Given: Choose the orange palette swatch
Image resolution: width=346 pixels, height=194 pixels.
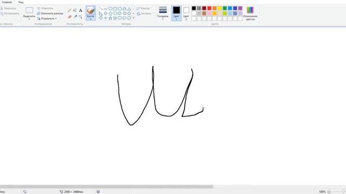Looking at the screenshot, I should (x=215, y=9).
